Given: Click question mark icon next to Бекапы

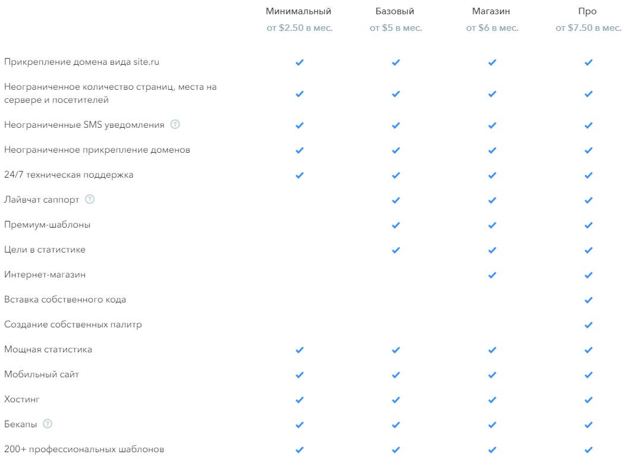Looking at the screenshot, I should 48,424.
